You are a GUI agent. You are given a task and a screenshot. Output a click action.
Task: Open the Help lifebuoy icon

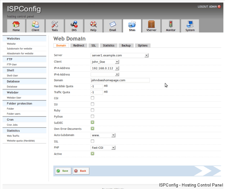coord(93,25)
